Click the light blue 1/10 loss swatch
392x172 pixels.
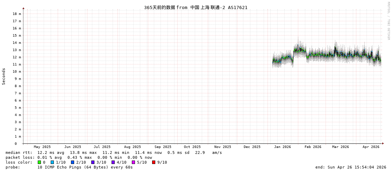tap(52, 162)
